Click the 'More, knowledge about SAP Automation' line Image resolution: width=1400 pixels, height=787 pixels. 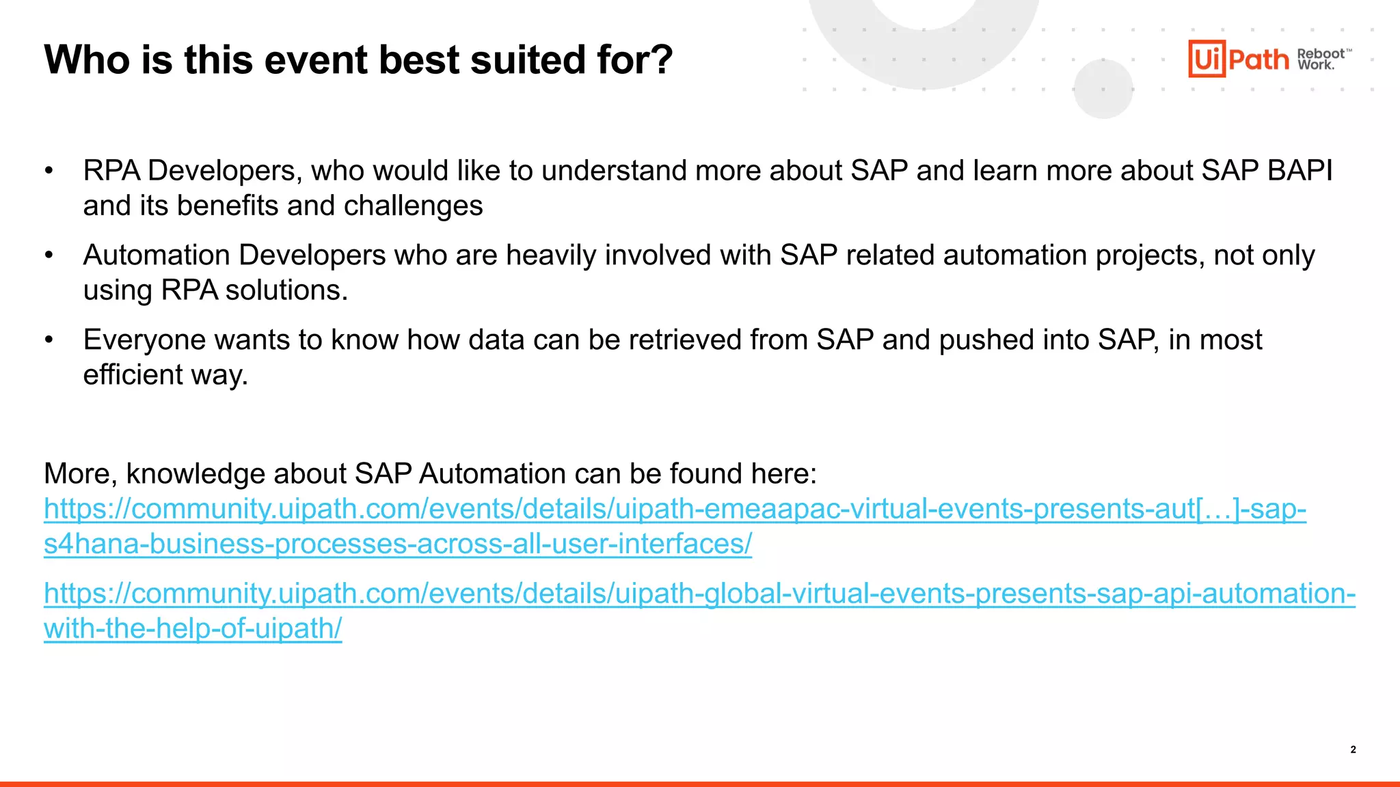[x=430, y=473]
